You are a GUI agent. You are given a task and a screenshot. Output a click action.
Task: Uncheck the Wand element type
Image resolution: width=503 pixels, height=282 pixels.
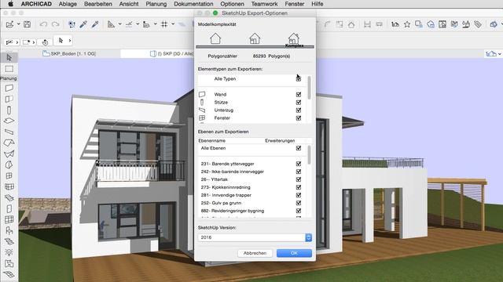pyautogui.click(x=299, y=94)
